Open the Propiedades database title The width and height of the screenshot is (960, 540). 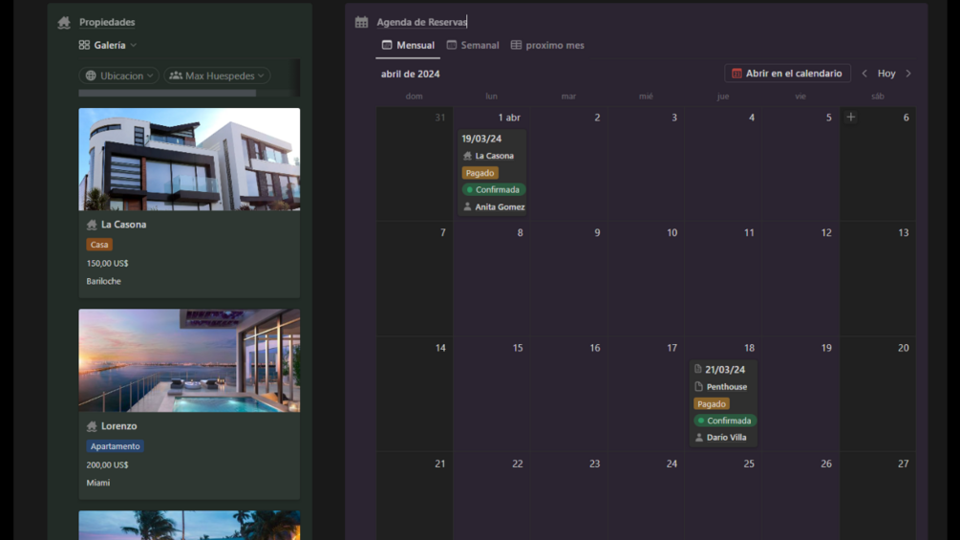click(107, 22)
